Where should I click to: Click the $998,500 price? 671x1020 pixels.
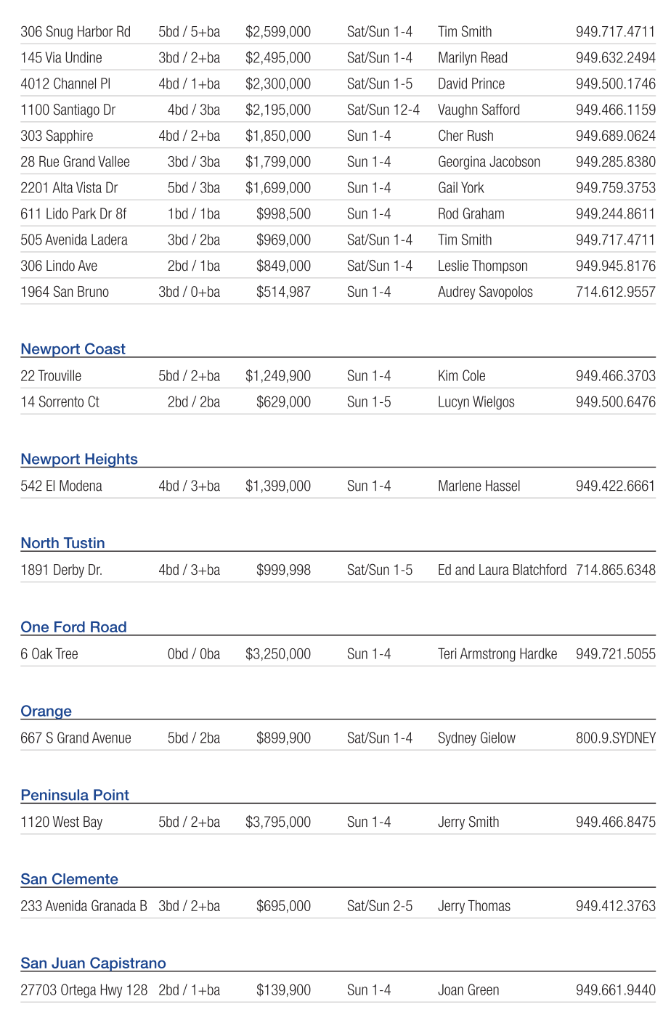283,214
